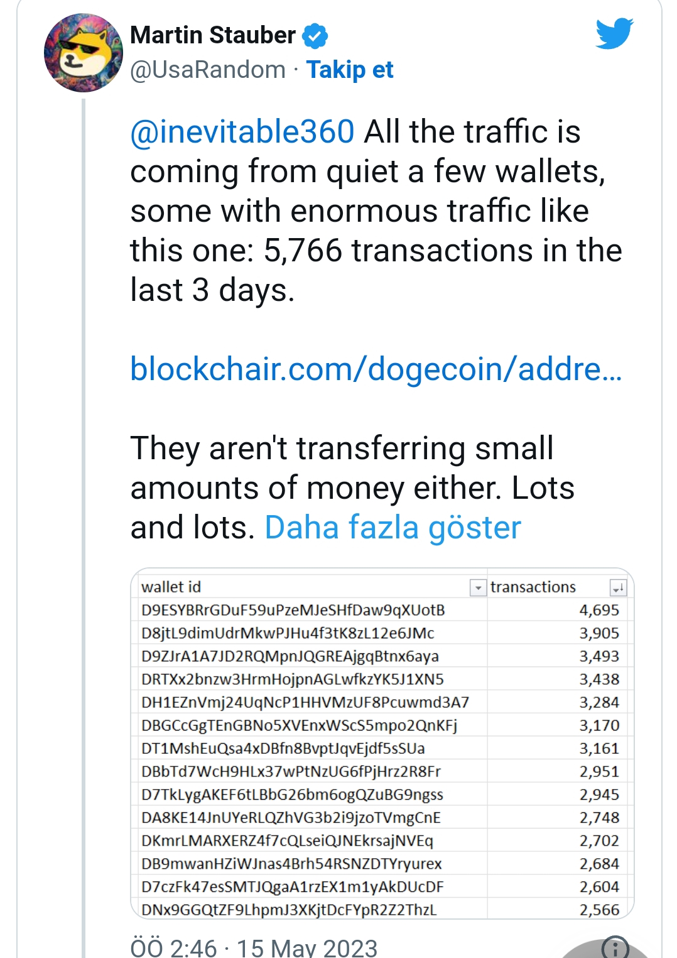Open the wallet id column filter dropdown
Screen dimensions: 677x958
(x=478, y=587)
